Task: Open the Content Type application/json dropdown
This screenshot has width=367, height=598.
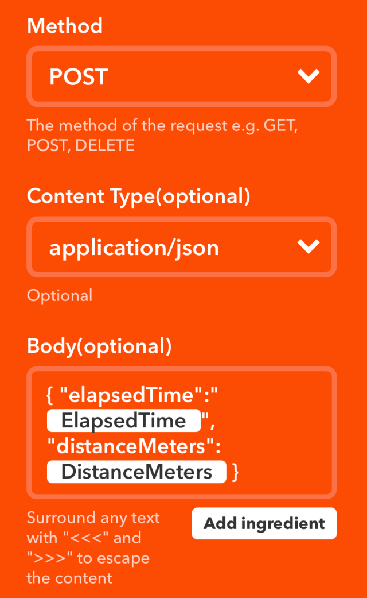Action: [181, 247]
